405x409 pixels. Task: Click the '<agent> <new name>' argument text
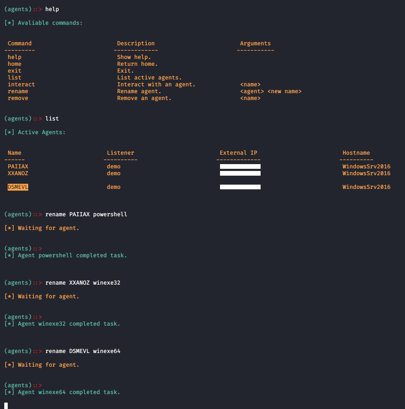[x=271, y=91]
